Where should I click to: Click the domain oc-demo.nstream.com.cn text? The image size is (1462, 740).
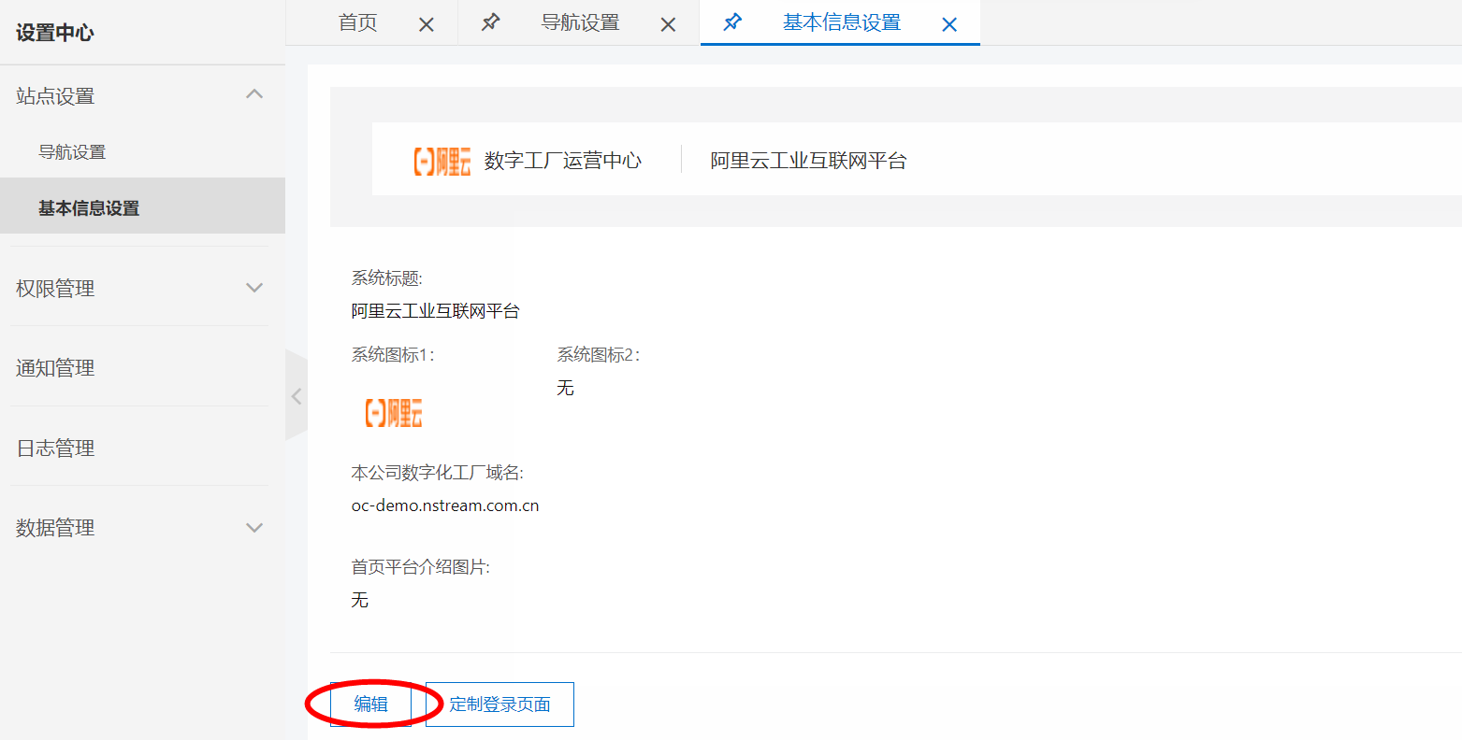tap(445, 505)
